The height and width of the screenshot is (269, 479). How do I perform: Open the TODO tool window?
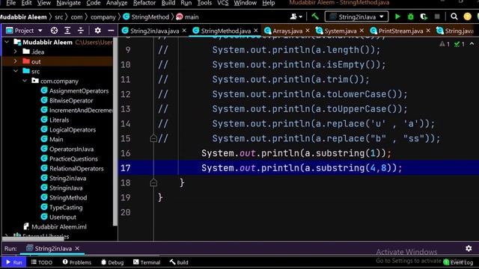coord(42,262)
